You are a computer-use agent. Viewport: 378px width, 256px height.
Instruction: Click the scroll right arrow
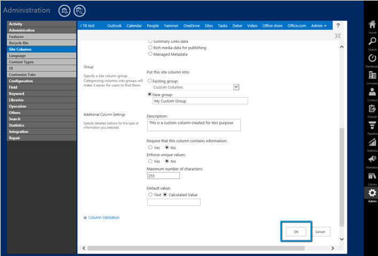point(333,249)
